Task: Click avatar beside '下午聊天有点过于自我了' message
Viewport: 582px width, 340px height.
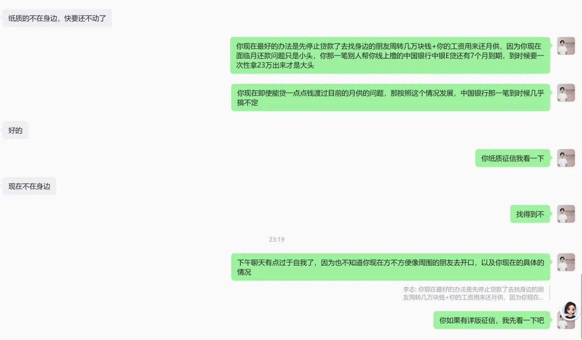Action: pyautogui.click(x=566, y=262)
